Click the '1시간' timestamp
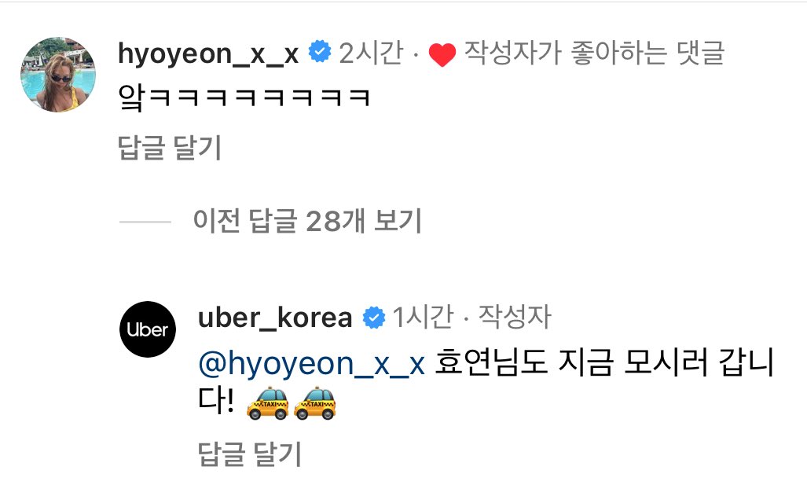This screenshot has height=485, width=807. click(423, 317)
